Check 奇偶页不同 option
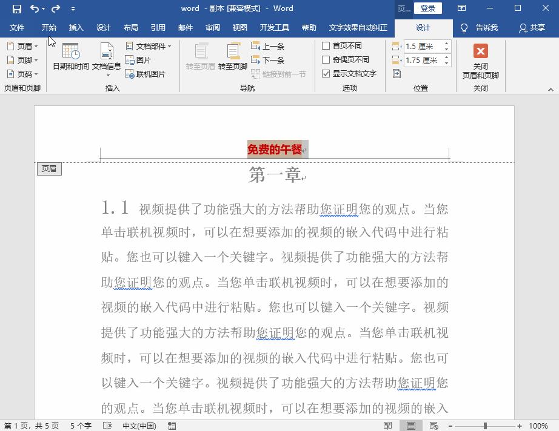Image resolution: width=559 pixels, height=431 pixels. [x=326, y=59]
